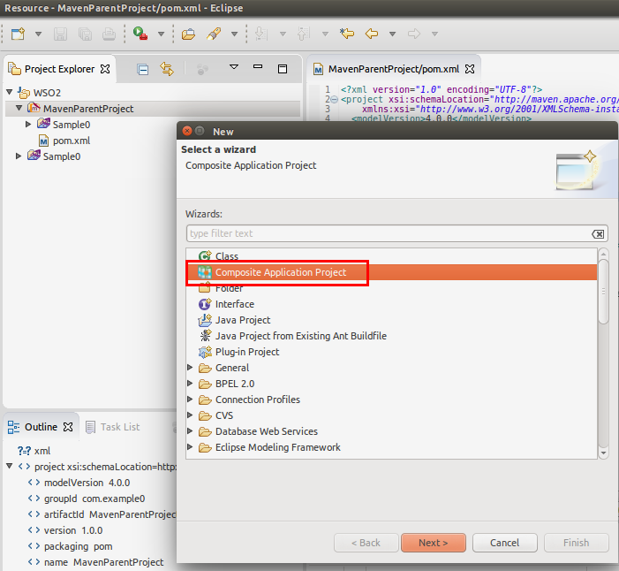Click the Next > button
The height and width of the screenshot is (571, 619).
pos(433,543)
